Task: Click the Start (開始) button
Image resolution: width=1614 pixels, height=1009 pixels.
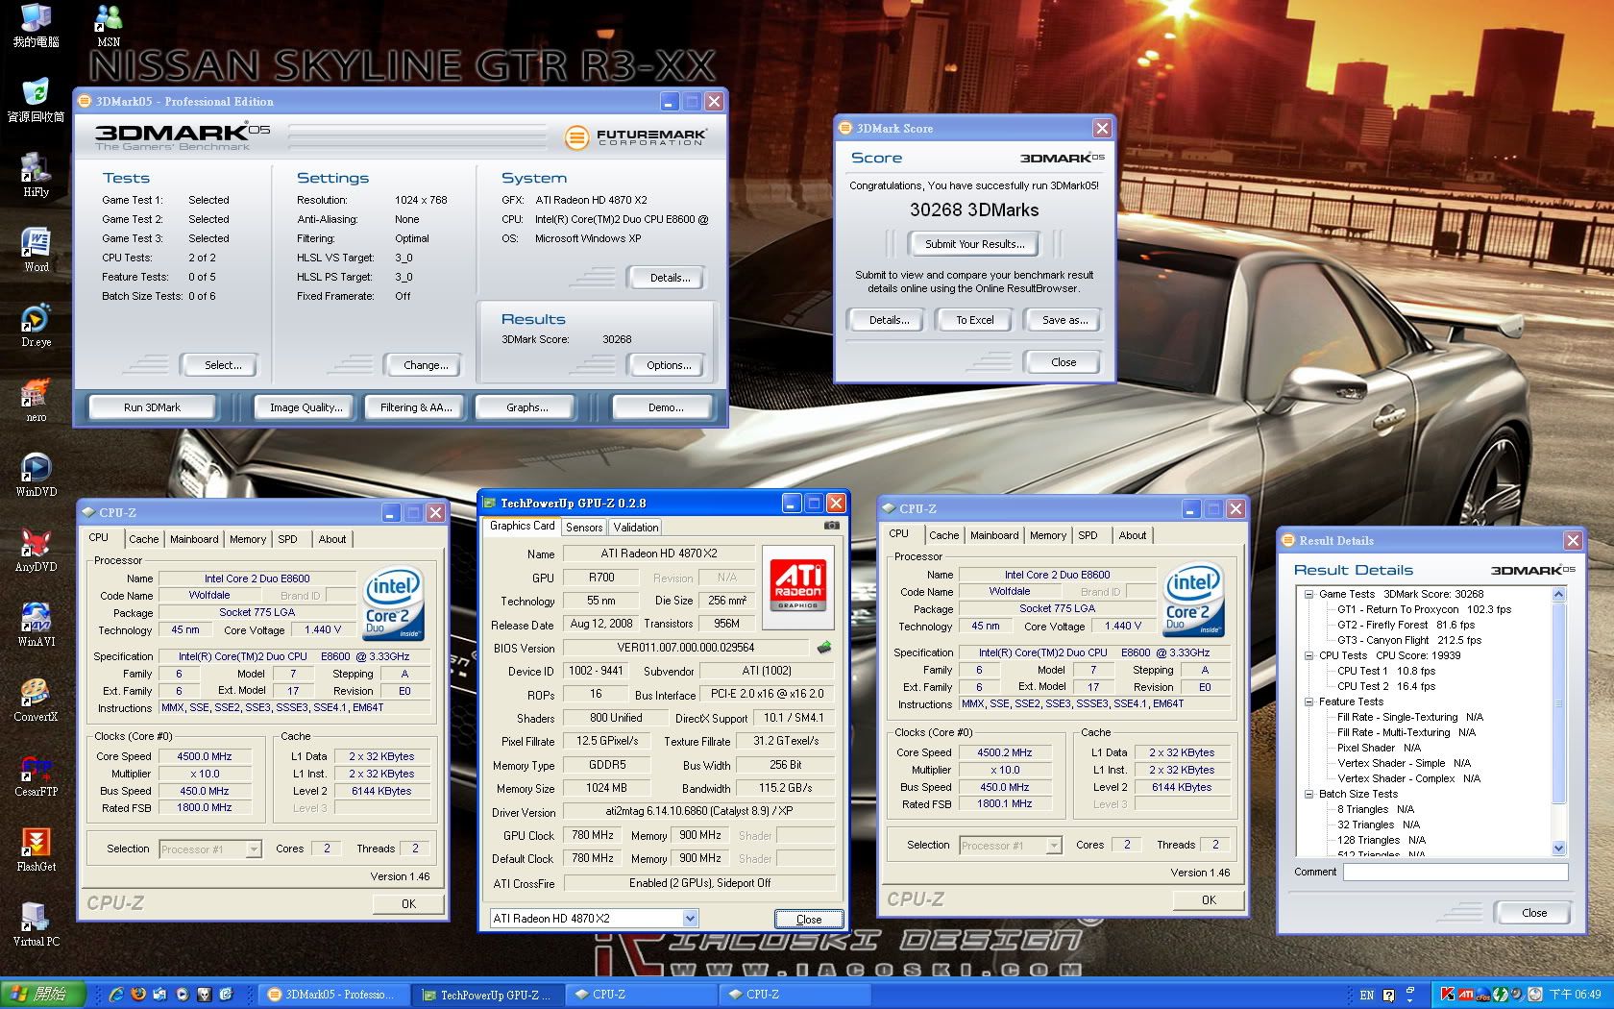Action: click(43, 995)
